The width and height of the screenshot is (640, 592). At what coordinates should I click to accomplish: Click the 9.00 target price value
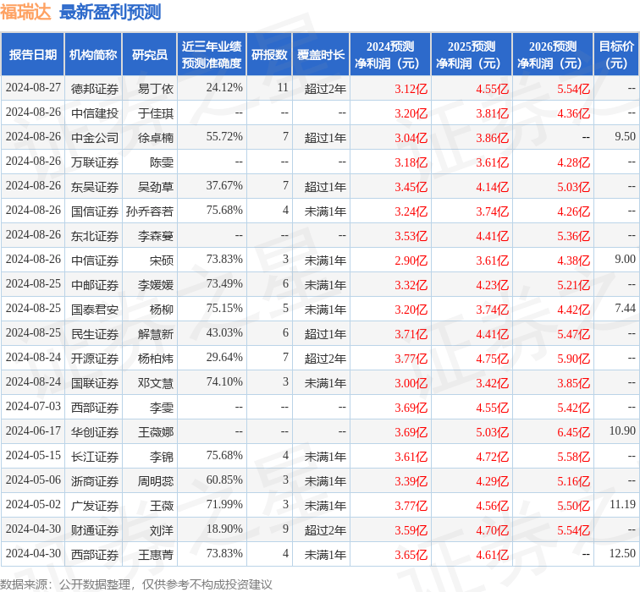(625, 260)
